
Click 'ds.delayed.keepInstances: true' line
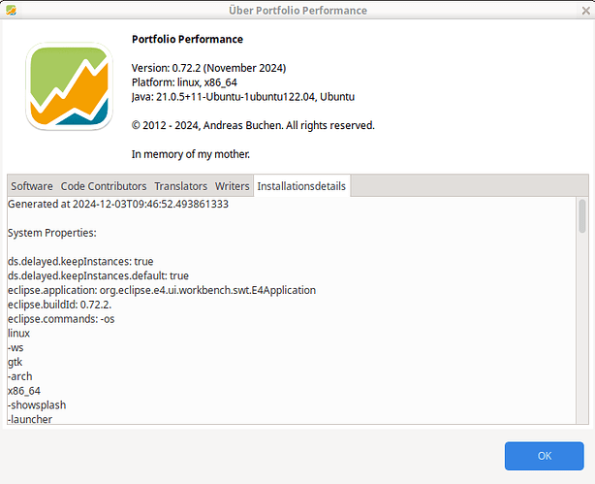(80, 261)
